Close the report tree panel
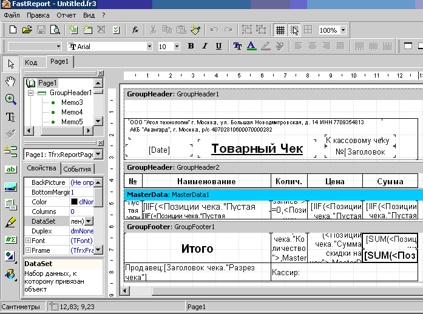Viewport: 423px width, 314px height. coord(100,73)
